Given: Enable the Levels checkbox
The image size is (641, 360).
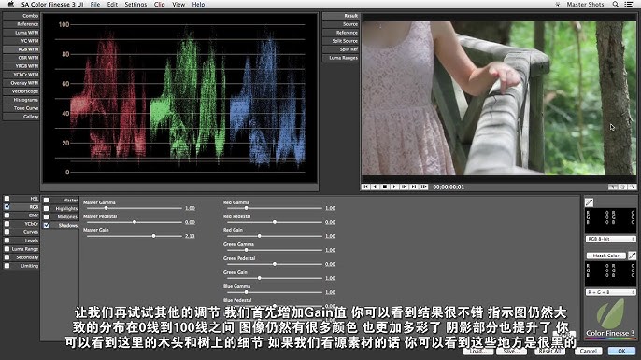Looking at the screenshot, I should (x=7, y=241).
